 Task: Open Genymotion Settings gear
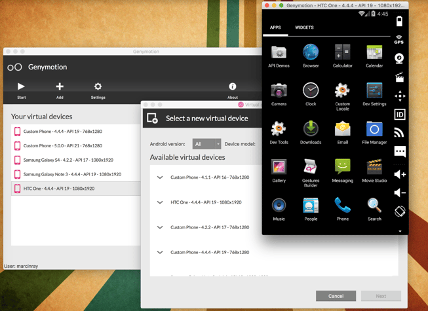pyautogui.click(x=98, y=87)
